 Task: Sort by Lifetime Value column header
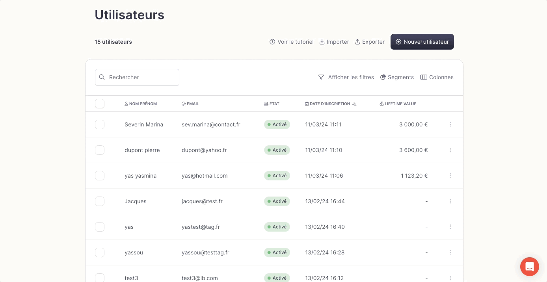point(398,104)
